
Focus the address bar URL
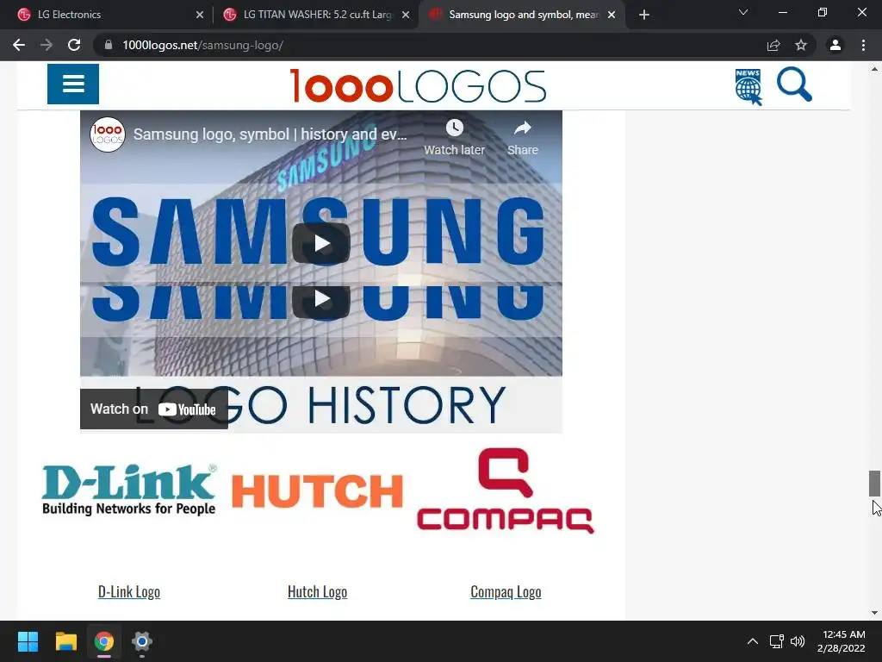[x=202, y=45]
